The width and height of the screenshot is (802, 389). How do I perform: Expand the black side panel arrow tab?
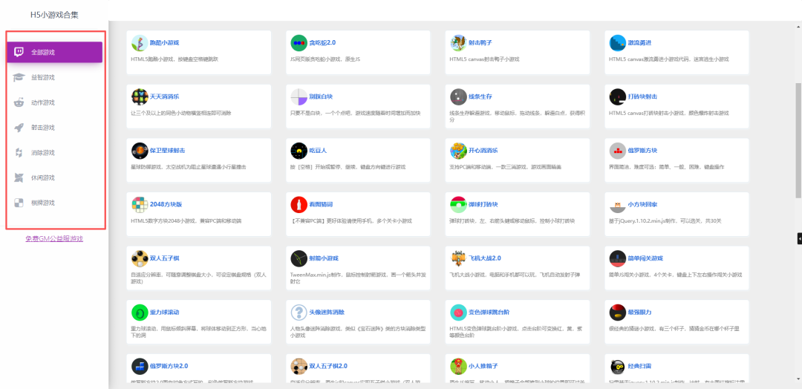point(799,238)
